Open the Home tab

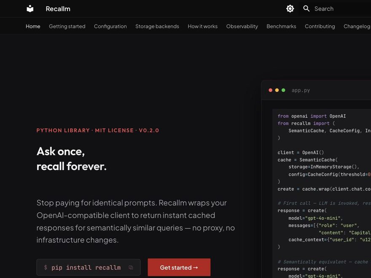tap(33, 26)
